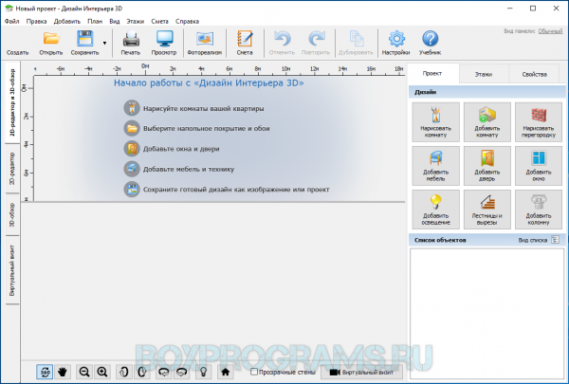569x384 pixels.
Task: Open the Смета estimate notepad icon
Action: (245, 43)
